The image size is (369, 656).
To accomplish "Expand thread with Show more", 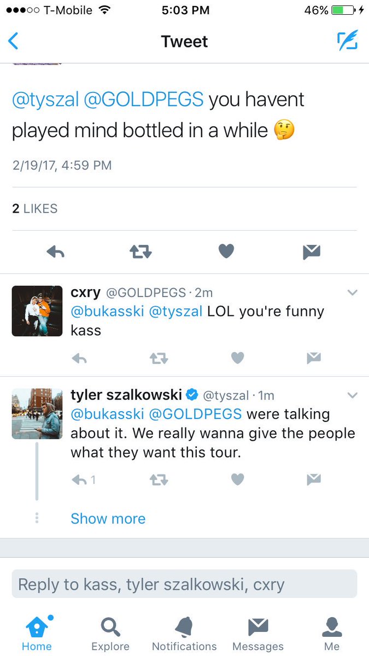I will point(108,518).
